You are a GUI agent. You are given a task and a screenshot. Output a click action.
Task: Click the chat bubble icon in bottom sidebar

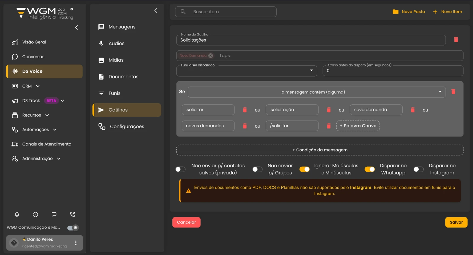pyautogui.click(x=54, y=215)
